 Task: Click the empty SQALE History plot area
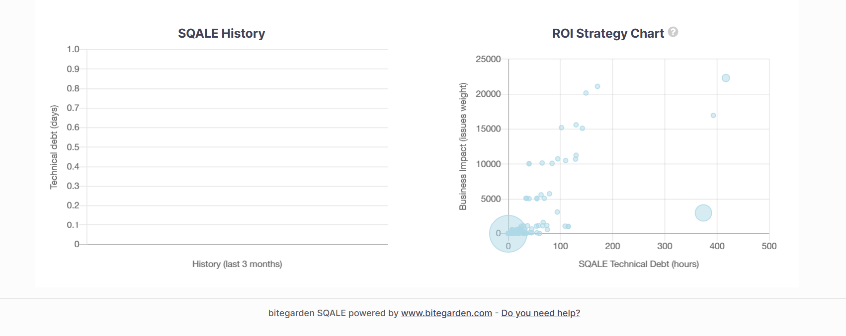[237, 147]
